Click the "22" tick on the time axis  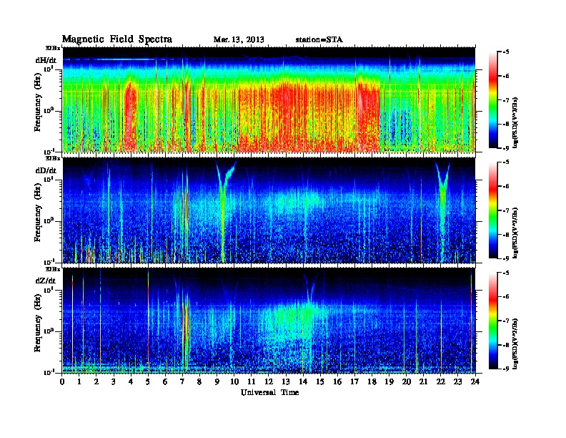pos(441,381)
